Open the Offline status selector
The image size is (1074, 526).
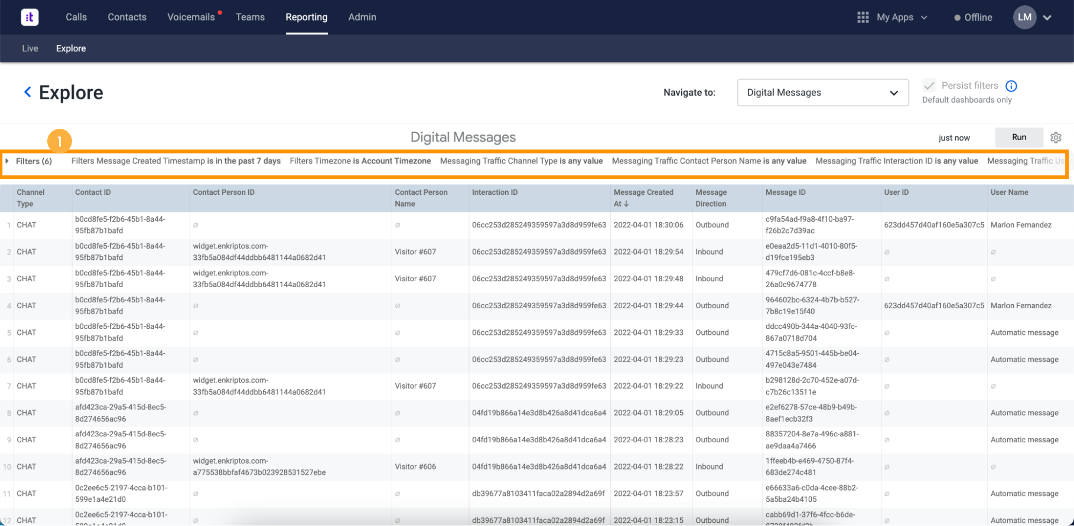click(x=973, y=17)
